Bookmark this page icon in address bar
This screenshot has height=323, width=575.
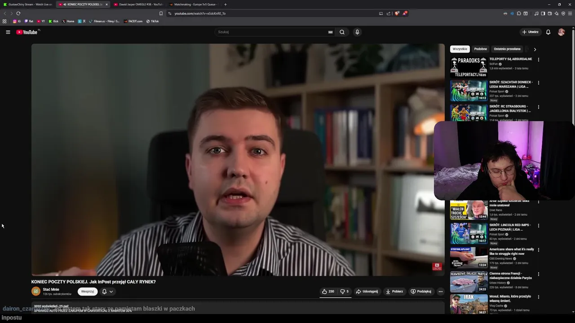(161, 13)
